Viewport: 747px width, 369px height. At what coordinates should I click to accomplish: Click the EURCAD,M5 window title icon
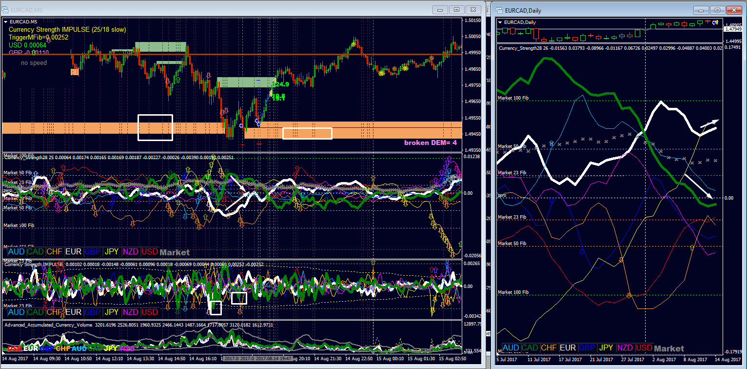6,9
